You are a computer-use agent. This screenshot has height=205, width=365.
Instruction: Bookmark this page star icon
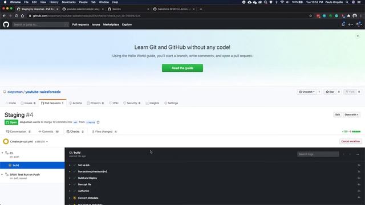point(310,16)
